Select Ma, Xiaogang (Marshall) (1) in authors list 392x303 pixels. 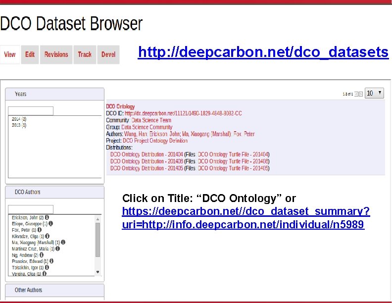[x=36, y=243]
